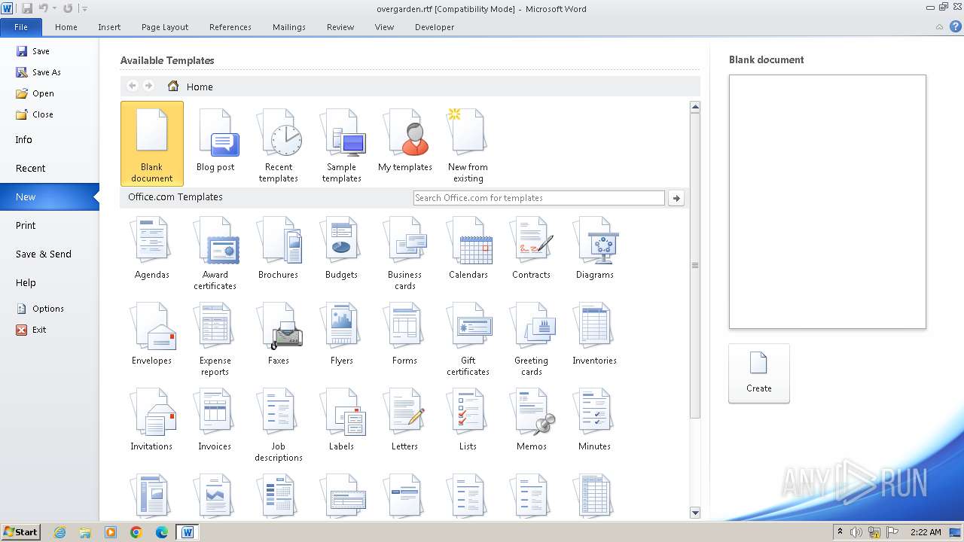
Task: Open Recent templates
Action: pyautogui.click(x=279, y=144)
